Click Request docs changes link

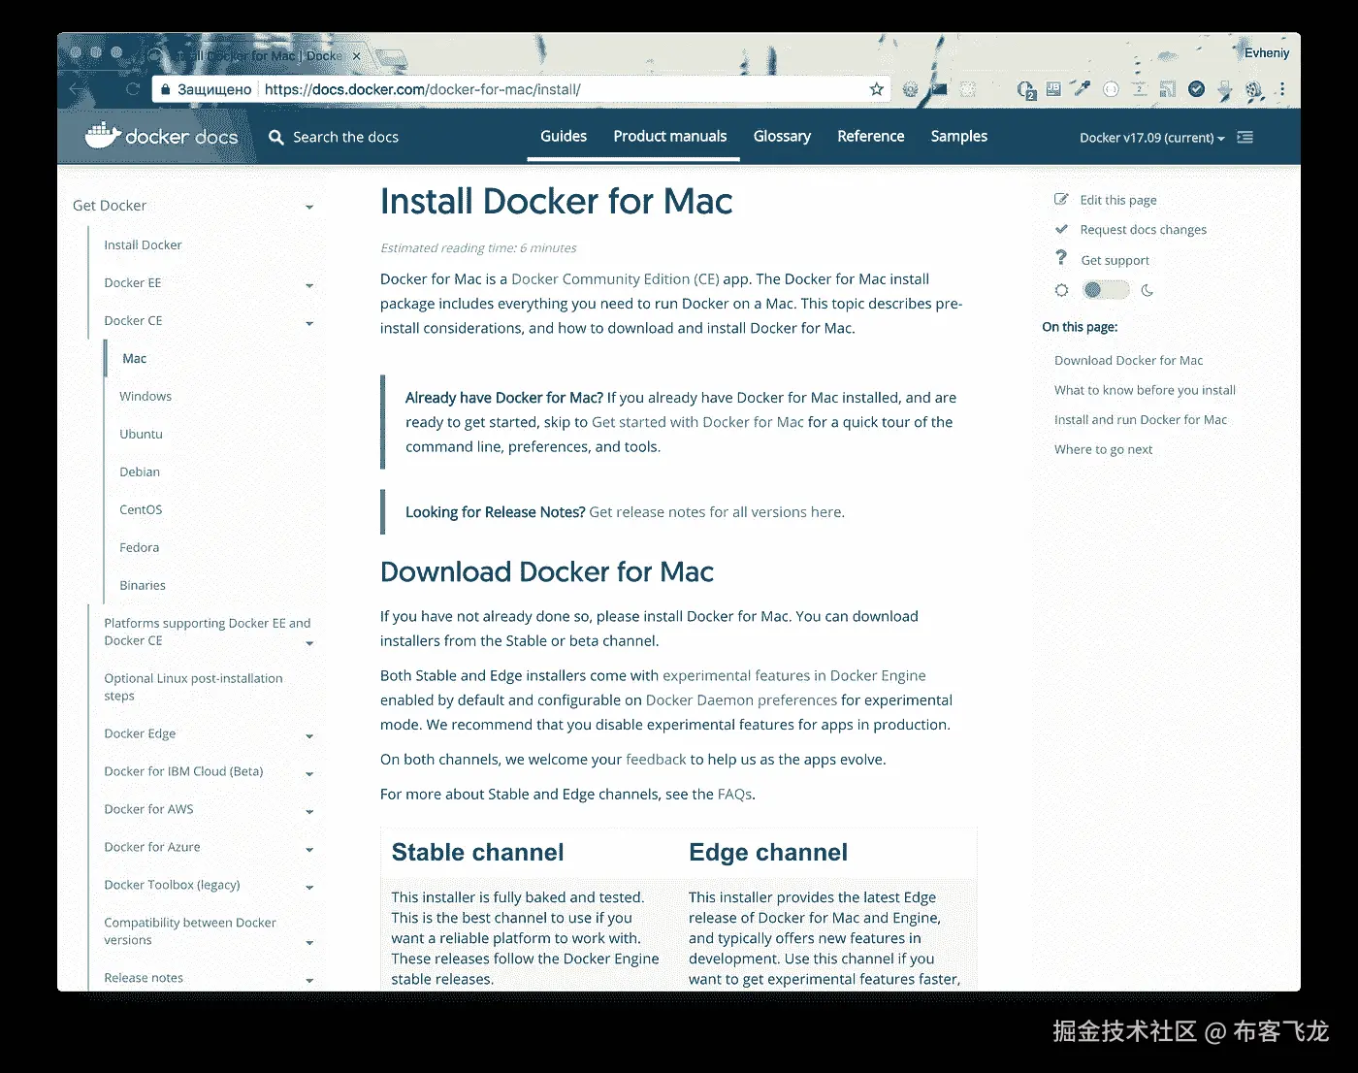[1144, 230]
